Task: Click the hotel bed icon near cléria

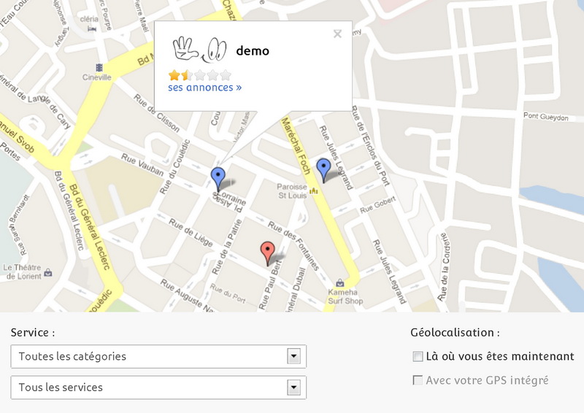Action: [x=92, y=28]
